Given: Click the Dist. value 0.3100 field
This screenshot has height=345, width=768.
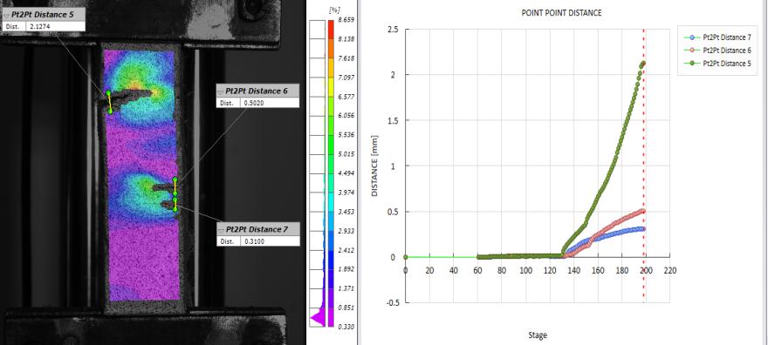Looking at the screenshot, I should point(271,241).
